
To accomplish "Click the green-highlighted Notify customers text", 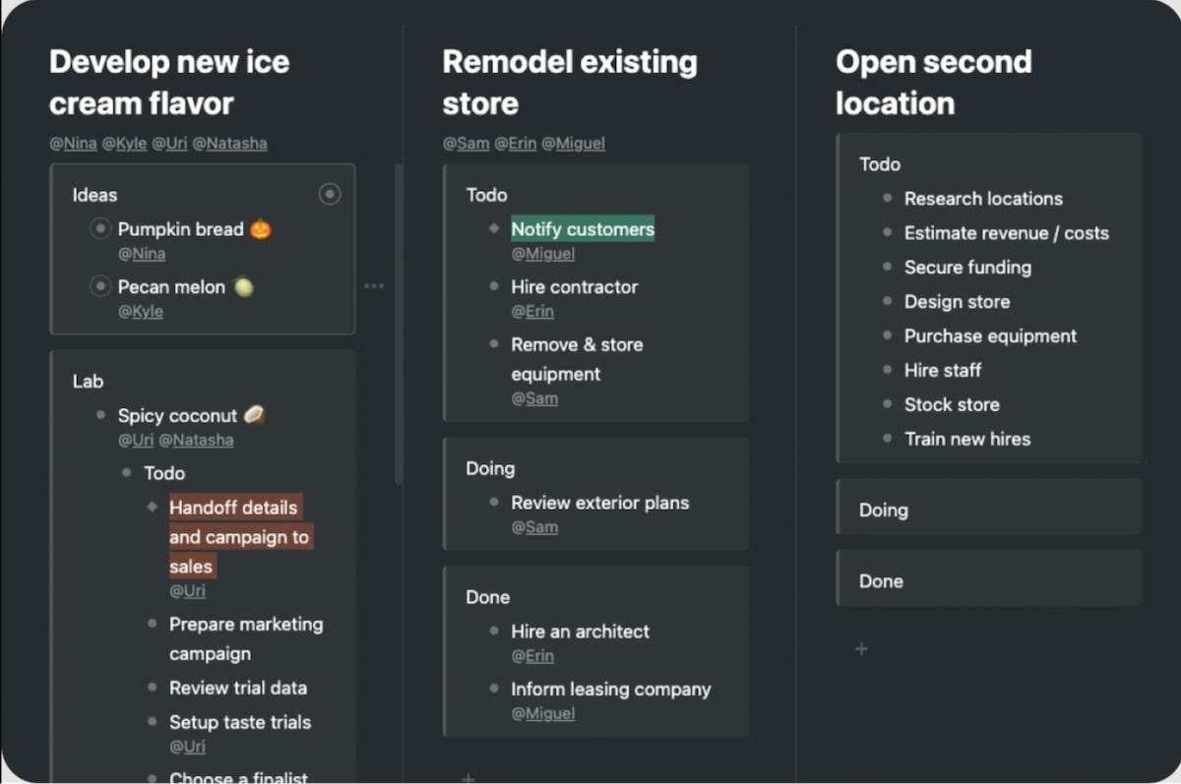I will 583,229.
